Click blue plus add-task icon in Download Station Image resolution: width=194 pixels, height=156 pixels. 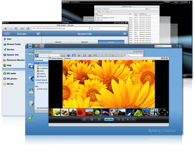tap(69, 55)
